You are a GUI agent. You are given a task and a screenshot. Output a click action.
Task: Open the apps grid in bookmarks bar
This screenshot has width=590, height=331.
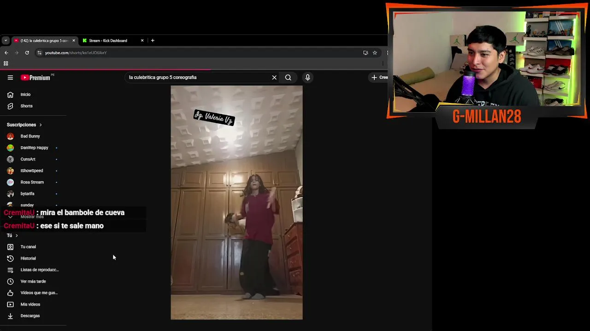6,63
